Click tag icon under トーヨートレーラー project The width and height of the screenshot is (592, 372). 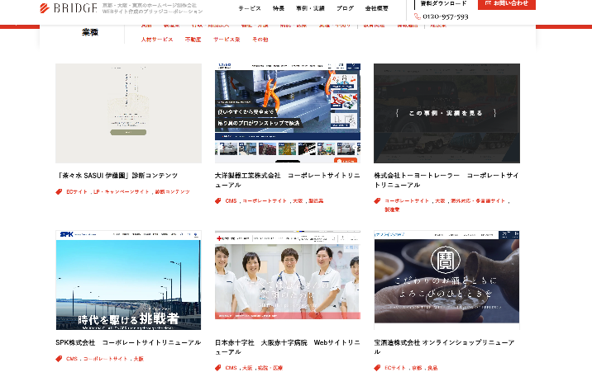(378, 200)
